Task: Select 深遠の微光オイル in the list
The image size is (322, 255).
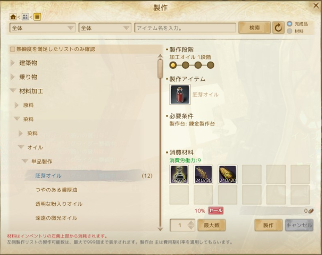Action: coord(56,218)
